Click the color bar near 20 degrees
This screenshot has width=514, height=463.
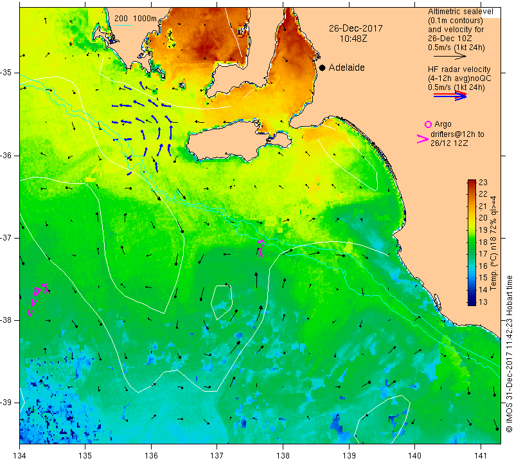coord(472,218)
